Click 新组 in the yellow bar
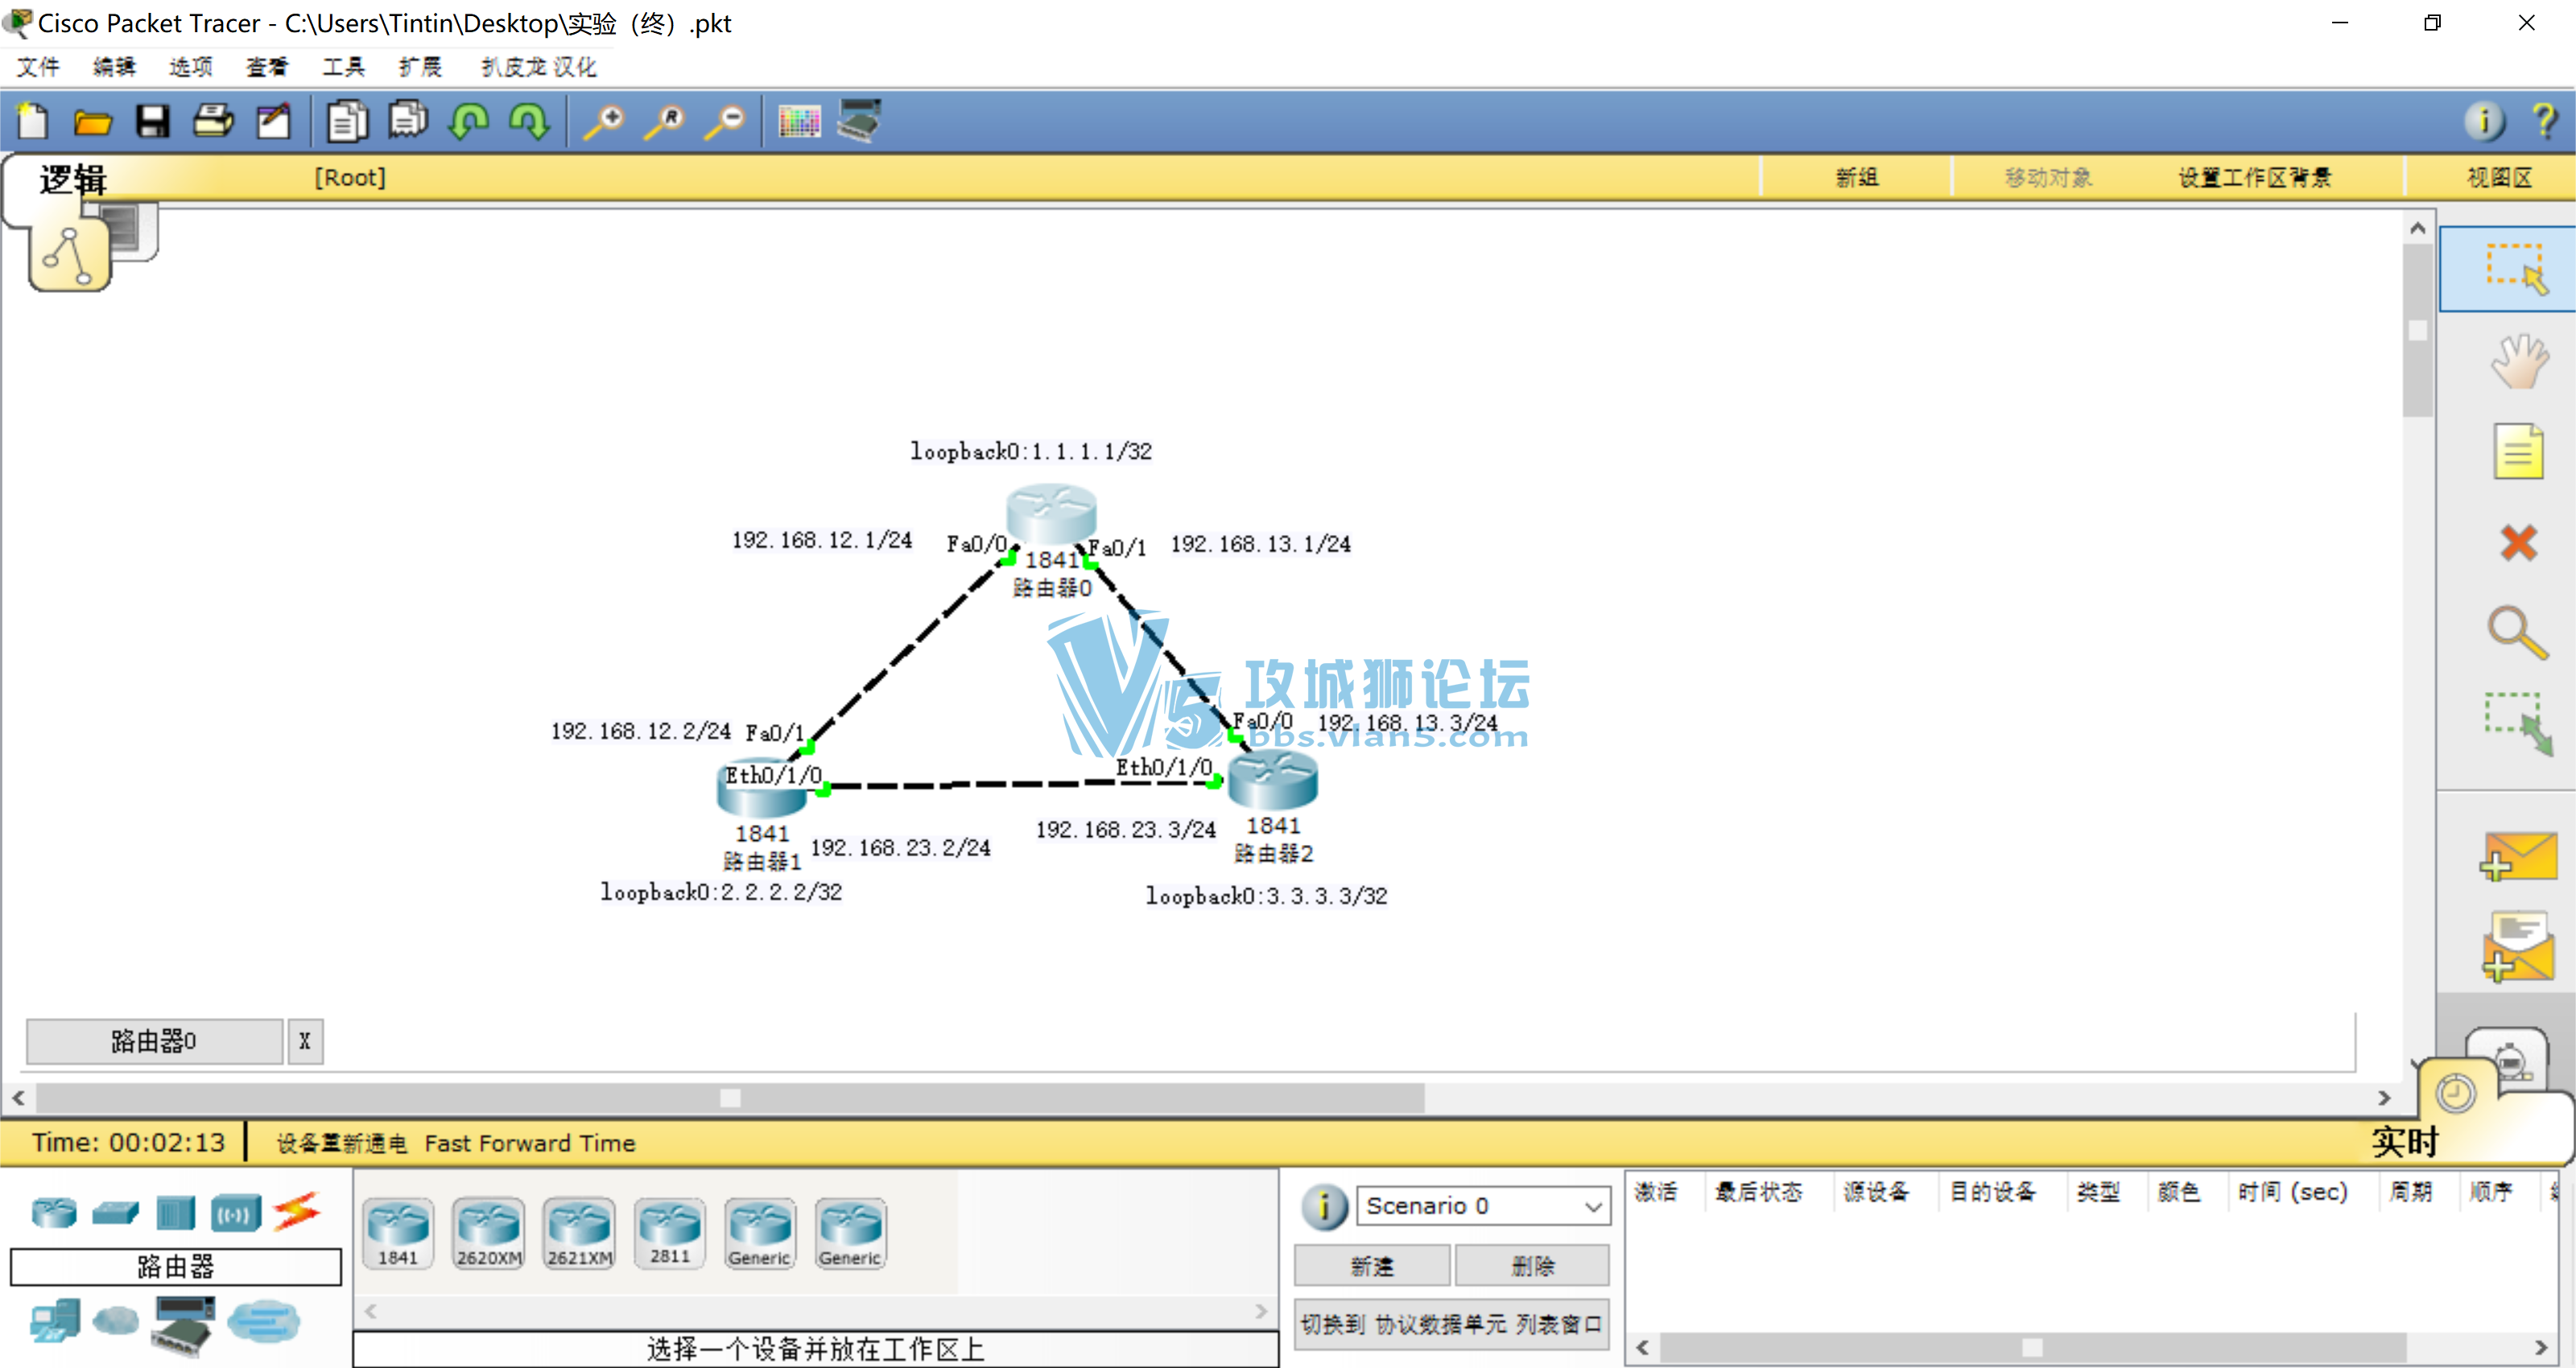2576x1368 pixels. [x=1857, y=178]
